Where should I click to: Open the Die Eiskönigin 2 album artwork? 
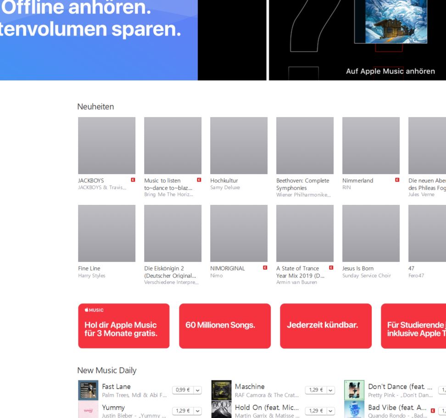173,233
